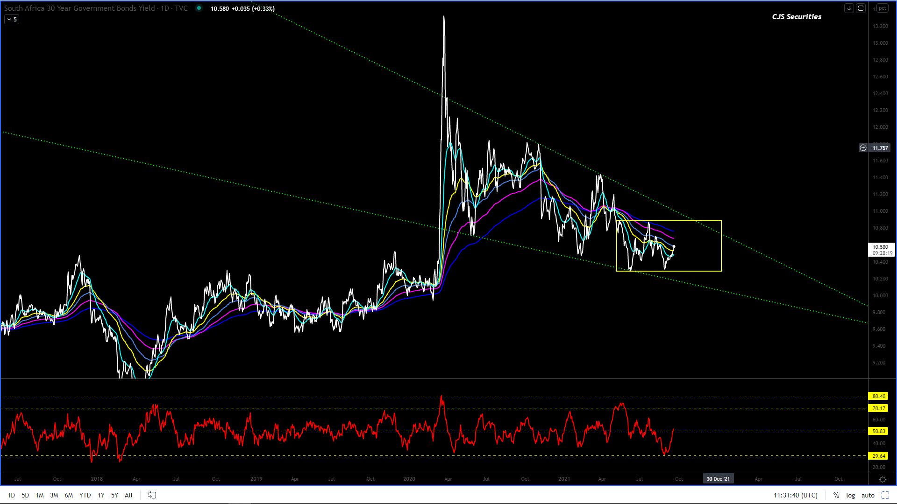Image resolution: width=897 pixels, height=504 pixels.
Task: Open chart settings gear by time axis
Action: click(883, 479)
